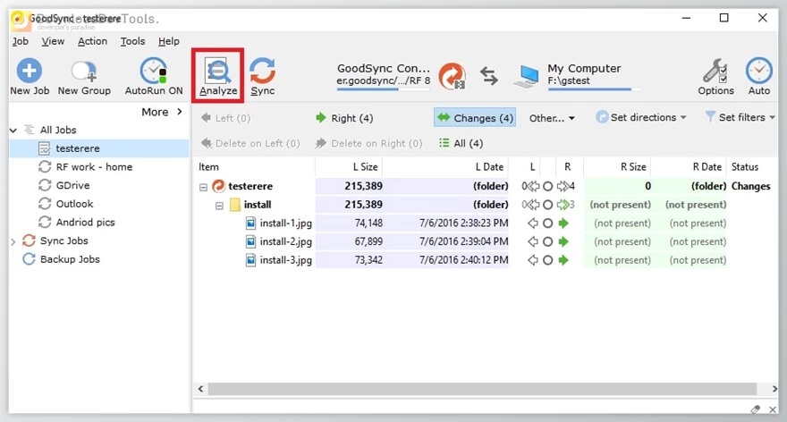Screen dimensions: 787x422
Task: Click scrollbar right arrow
Action: pyautogui.click(x=774, y=389)
